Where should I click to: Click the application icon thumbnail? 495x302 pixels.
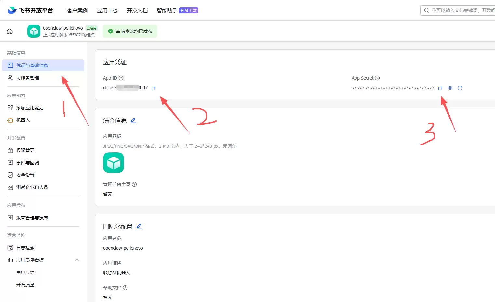click(114, 163)
